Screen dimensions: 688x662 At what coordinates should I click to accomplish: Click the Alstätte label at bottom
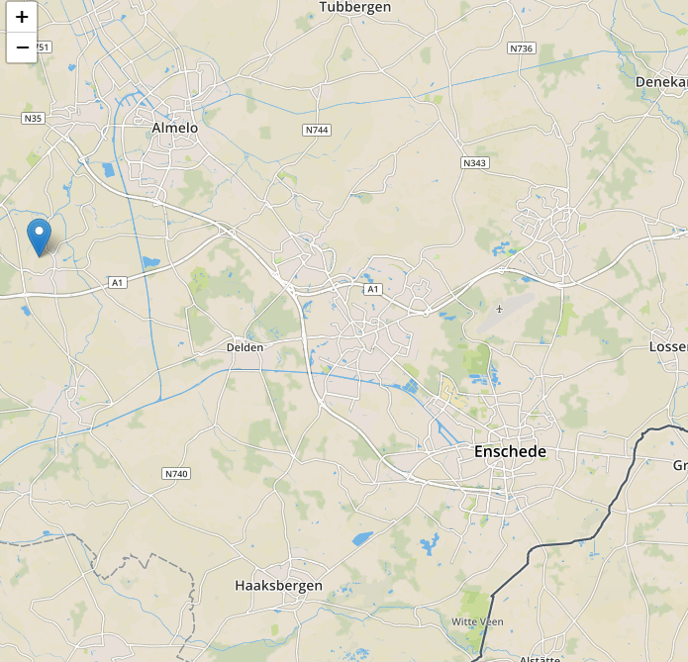[x=540, y=659]
